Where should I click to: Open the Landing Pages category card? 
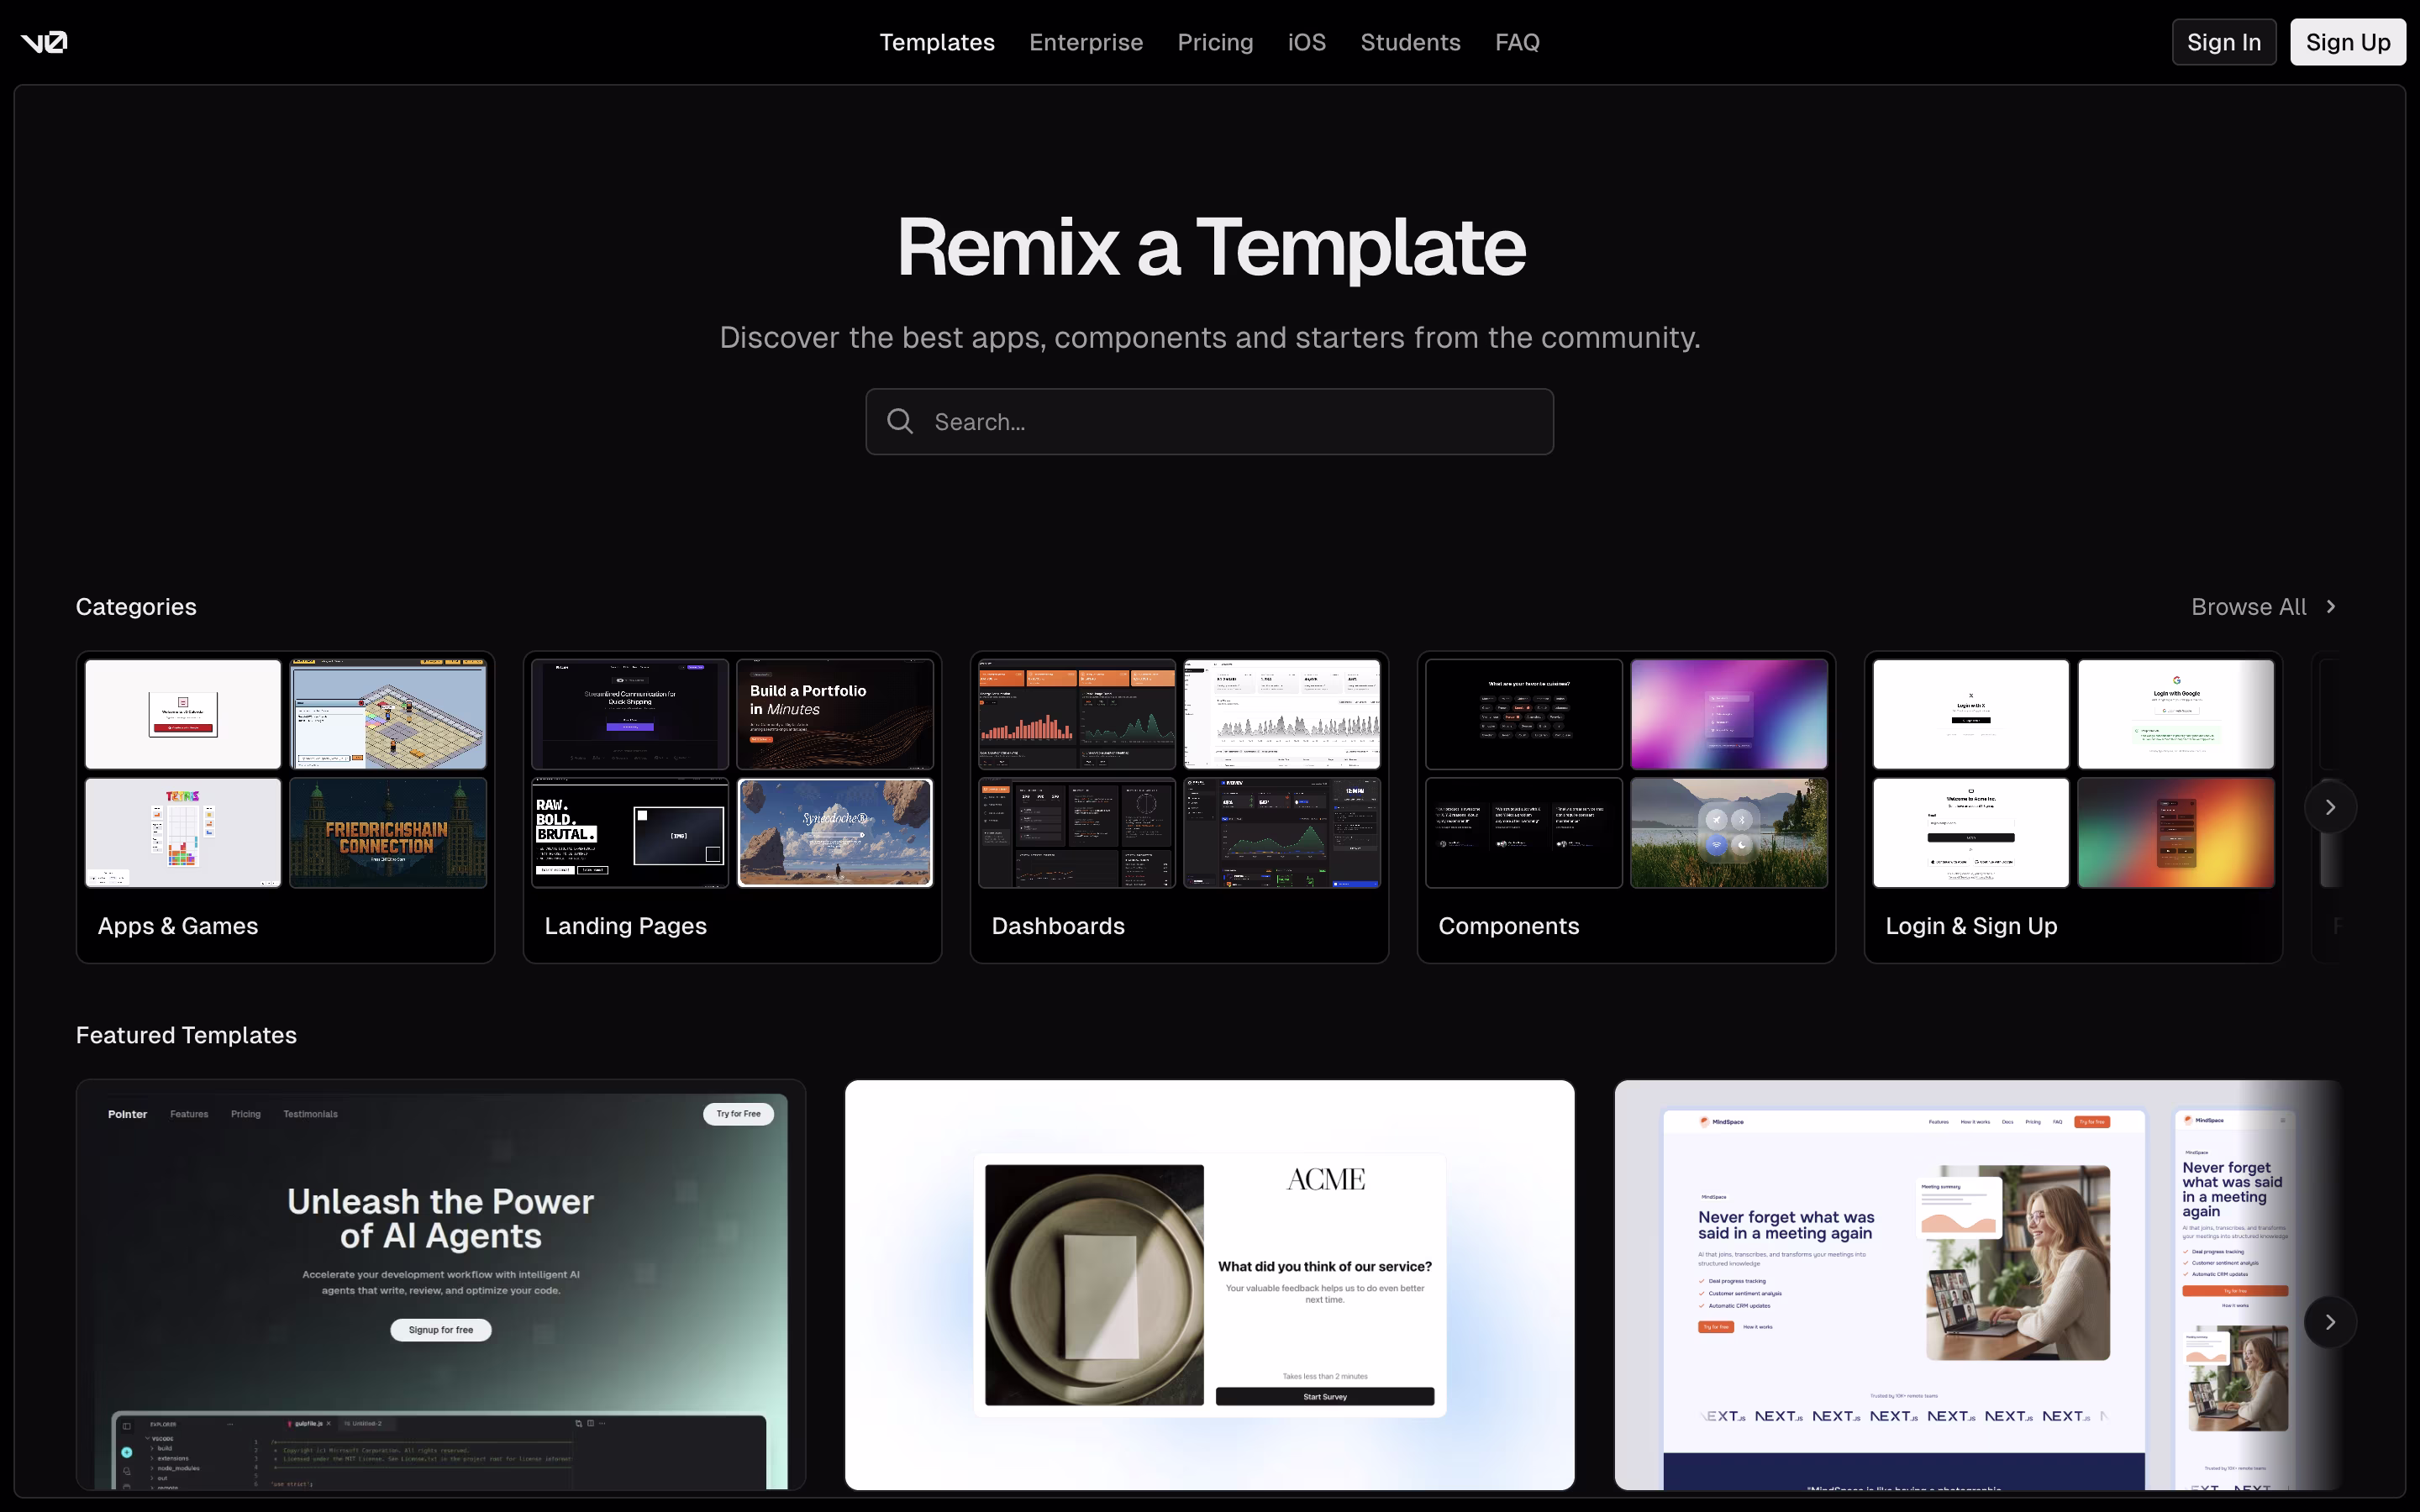(x=732, y=807)
